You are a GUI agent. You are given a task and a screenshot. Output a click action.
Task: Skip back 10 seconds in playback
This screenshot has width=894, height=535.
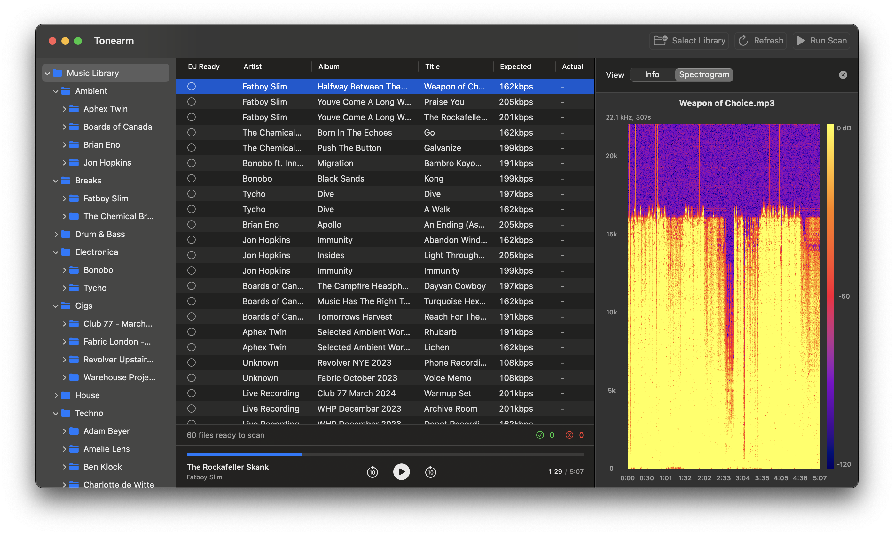[372, 471]
